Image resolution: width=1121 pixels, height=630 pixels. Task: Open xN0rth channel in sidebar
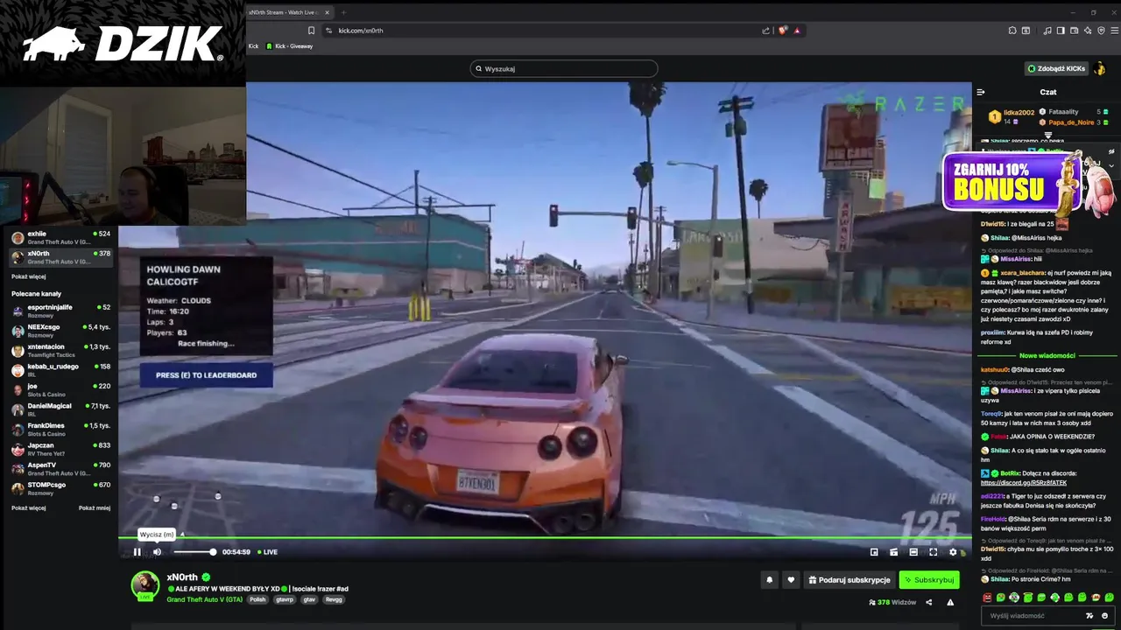coord(61,257)
